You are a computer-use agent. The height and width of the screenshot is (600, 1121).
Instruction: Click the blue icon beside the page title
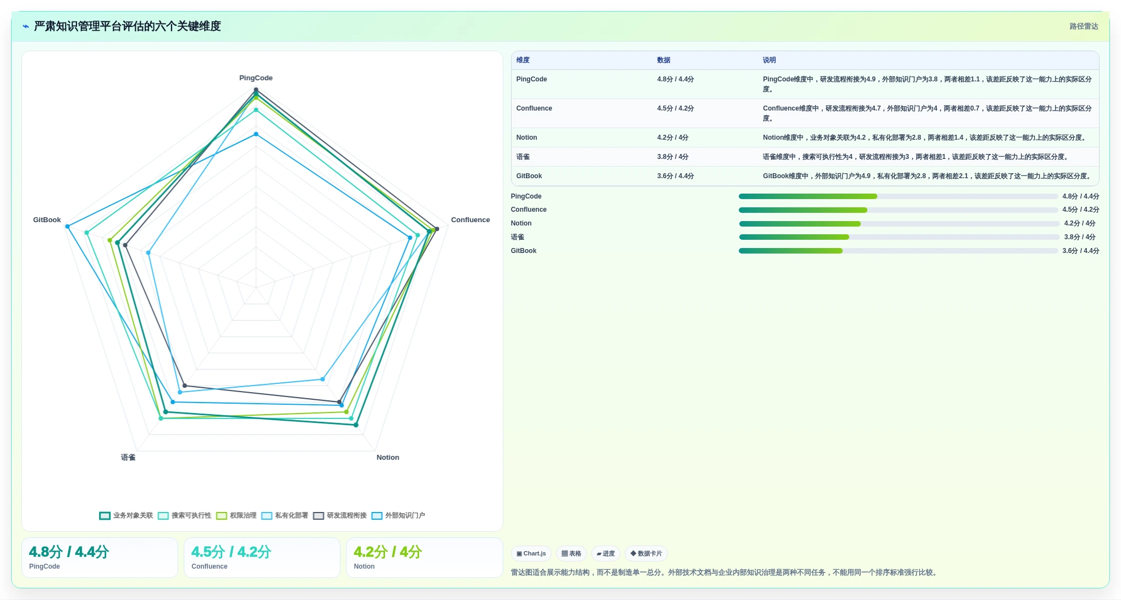pyautogui.click(x=26, y=26)
